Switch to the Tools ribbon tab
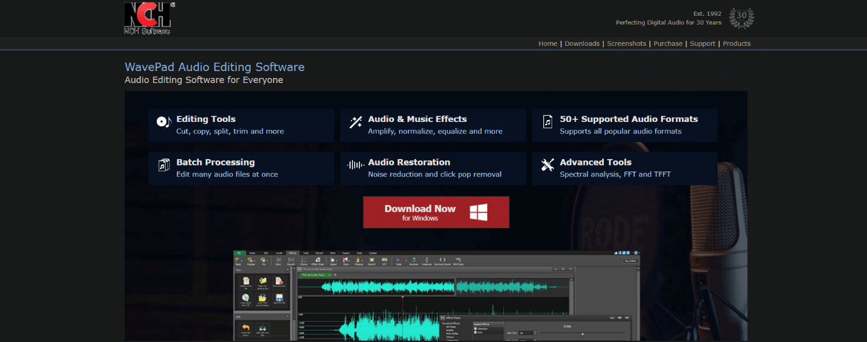Viewport: 867px width, 342px height. point(306,253)
